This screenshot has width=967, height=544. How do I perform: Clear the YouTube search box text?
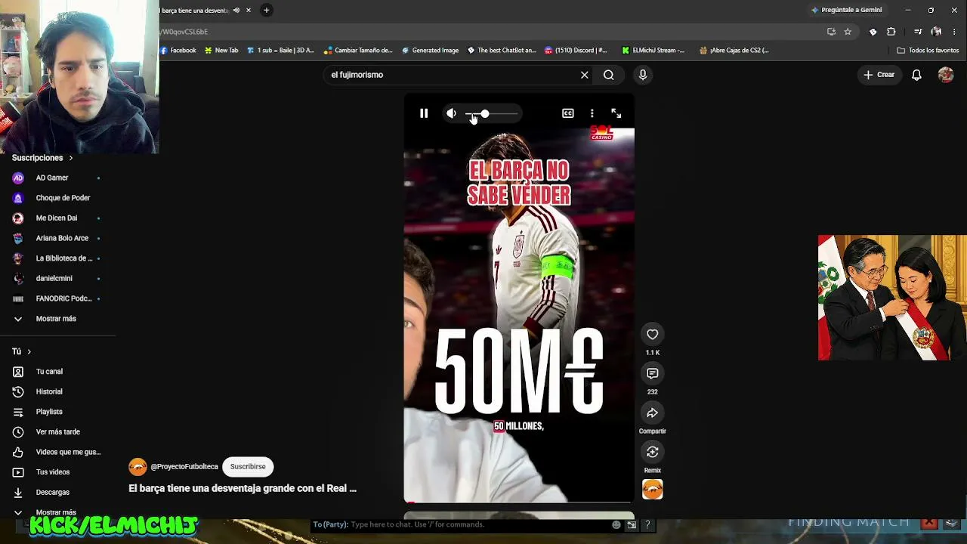tap(584, 75)
